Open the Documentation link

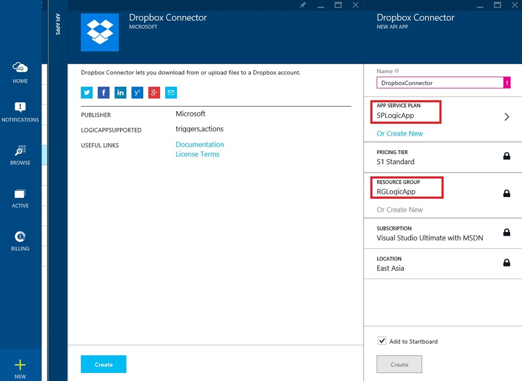pyautogui.click(x=200, y=145)
